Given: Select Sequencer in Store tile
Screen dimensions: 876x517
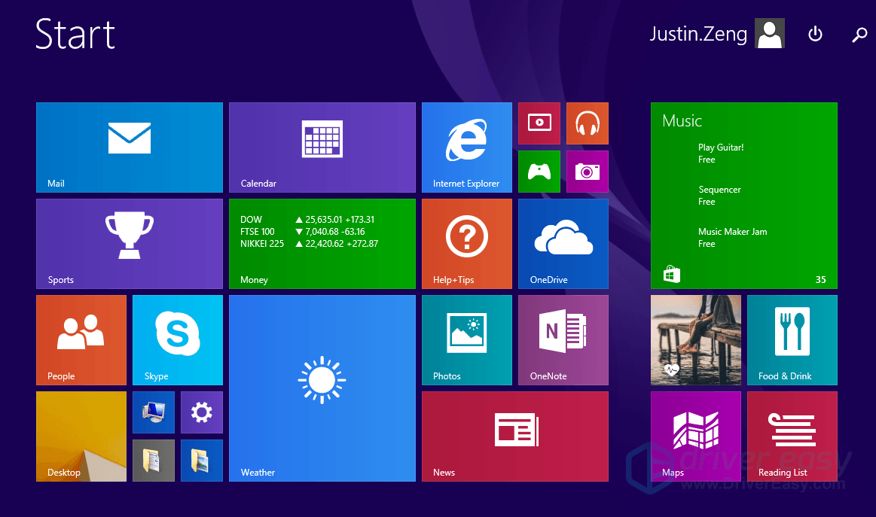Looking at the screenshot, I should [719, 196].
